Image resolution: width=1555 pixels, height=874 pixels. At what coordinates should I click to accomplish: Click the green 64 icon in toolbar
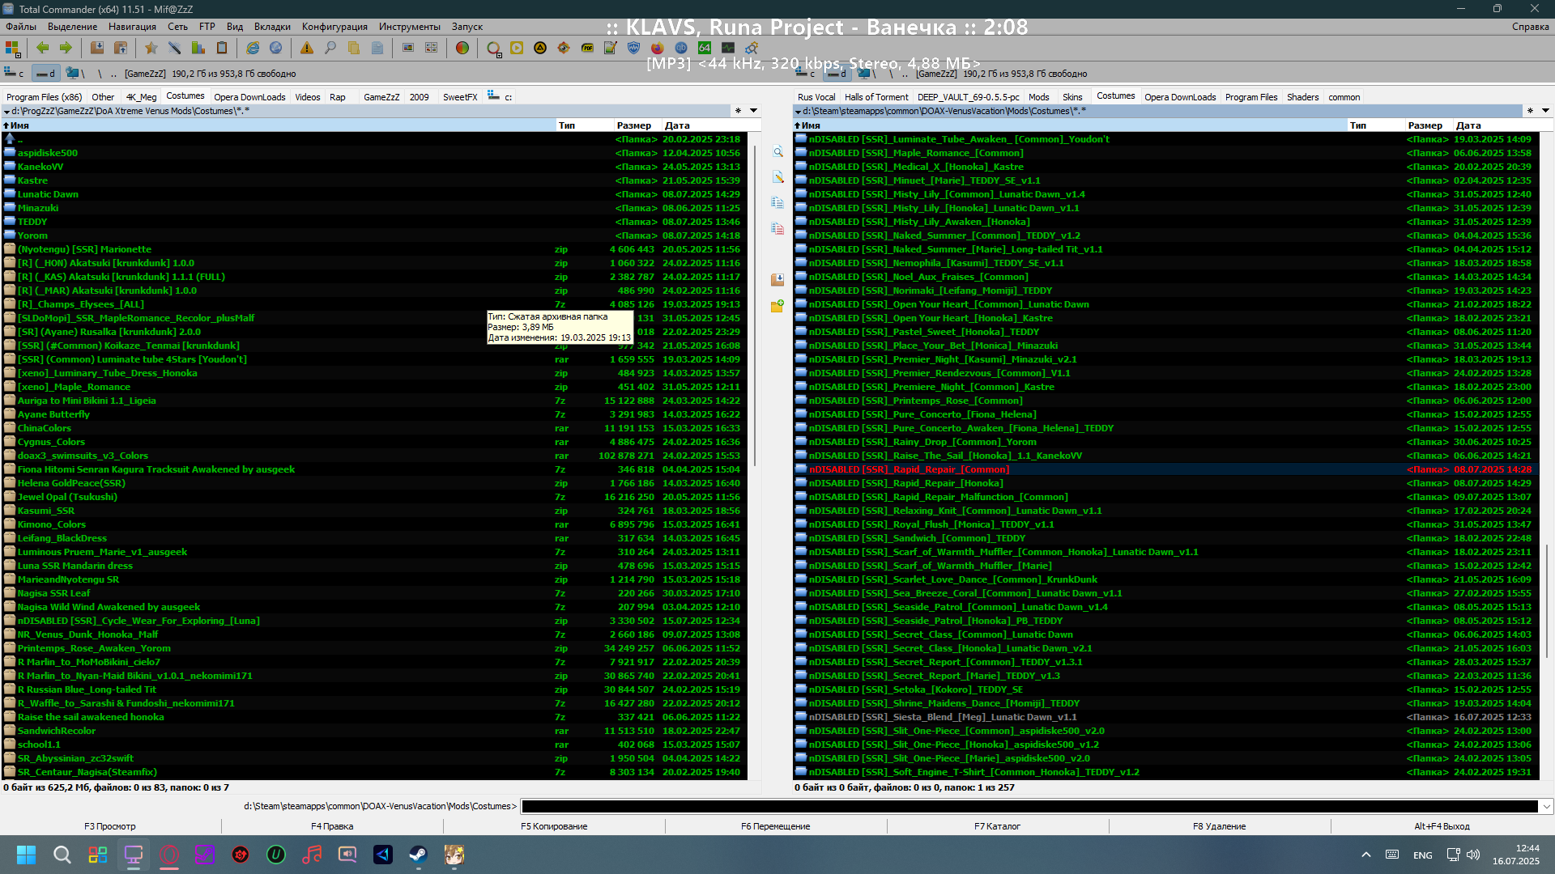(x=705, y=48)
